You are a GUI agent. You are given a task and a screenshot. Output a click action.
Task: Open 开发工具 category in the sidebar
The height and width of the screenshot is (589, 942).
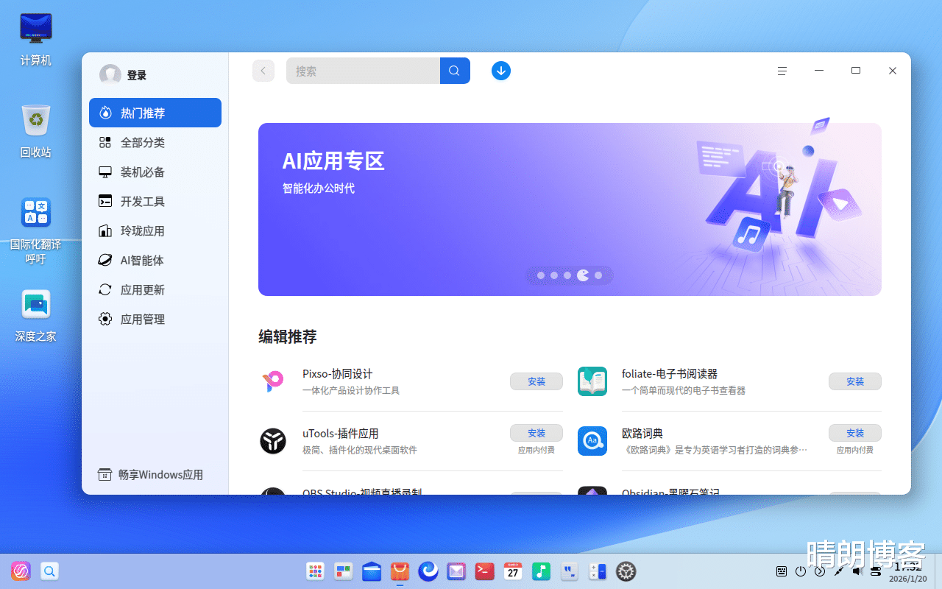155,201
